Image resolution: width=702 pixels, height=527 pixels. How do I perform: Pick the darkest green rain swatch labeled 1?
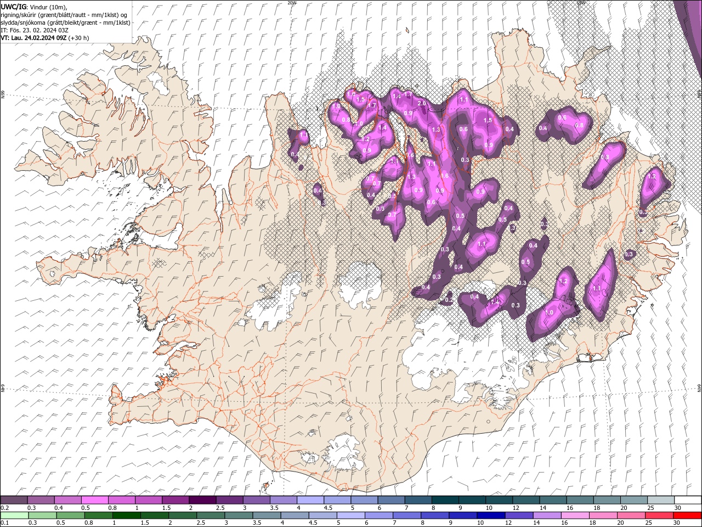tap(126, 515)
